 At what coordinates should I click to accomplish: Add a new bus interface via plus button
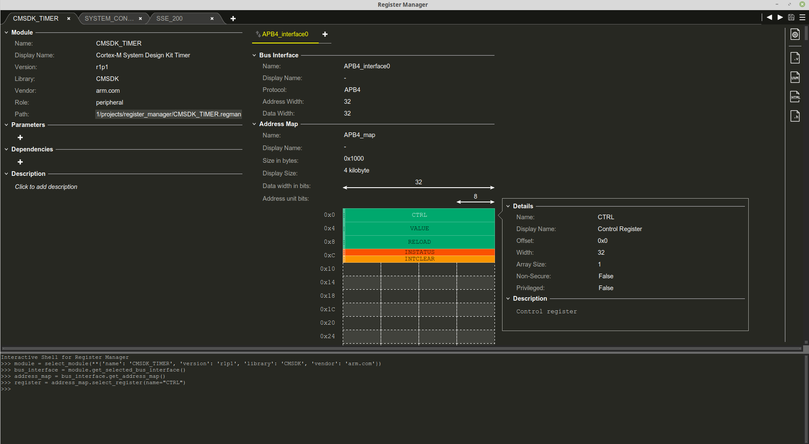[x=325, y=34]
